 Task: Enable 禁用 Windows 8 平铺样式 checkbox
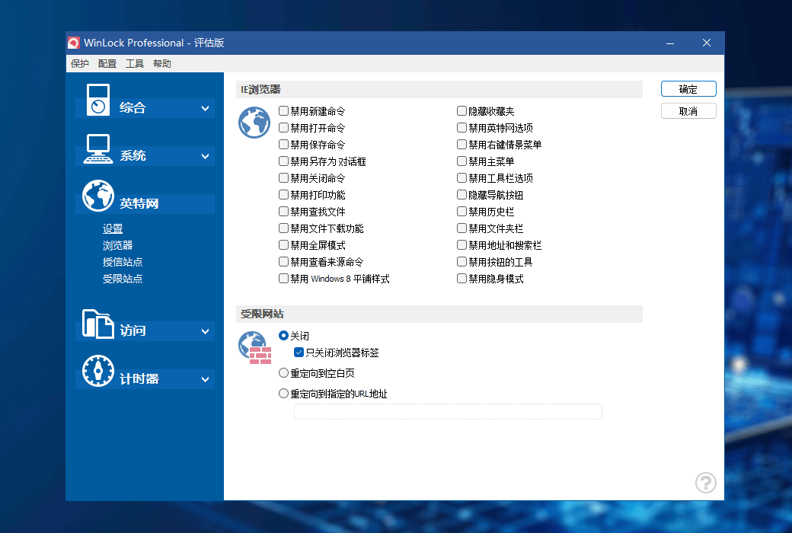[x=284, y=279]
